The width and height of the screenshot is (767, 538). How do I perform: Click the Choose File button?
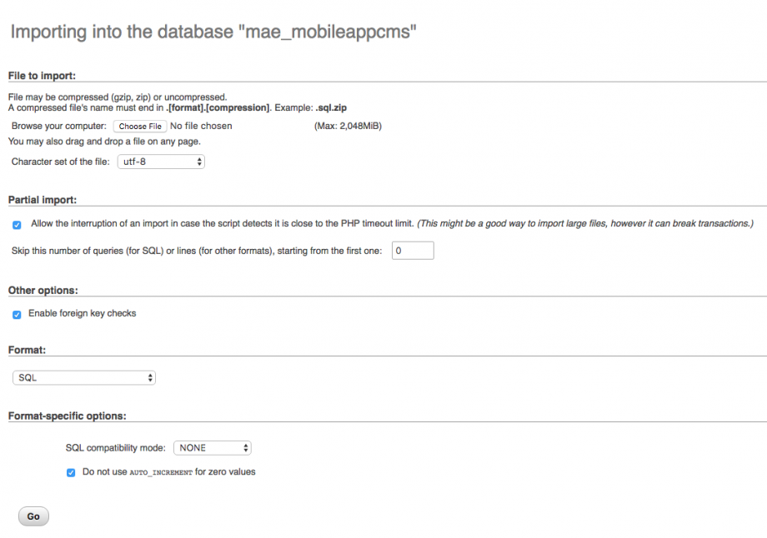coord(140,127)
